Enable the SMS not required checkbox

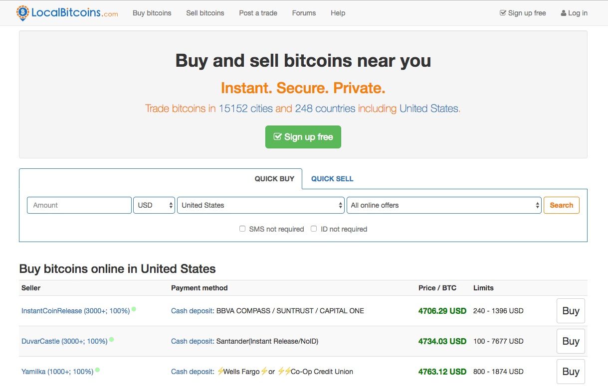(242, 229)
